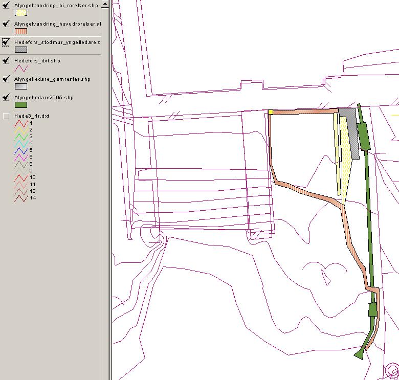
Task: Click the yellow symbol swatch of bi_rorelser layer
Action: point(21,13)
